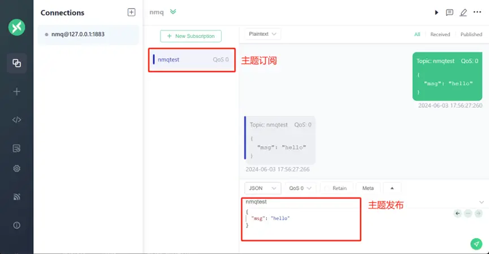
Task: Click the Meta button
Action: [x=368, y=188]
